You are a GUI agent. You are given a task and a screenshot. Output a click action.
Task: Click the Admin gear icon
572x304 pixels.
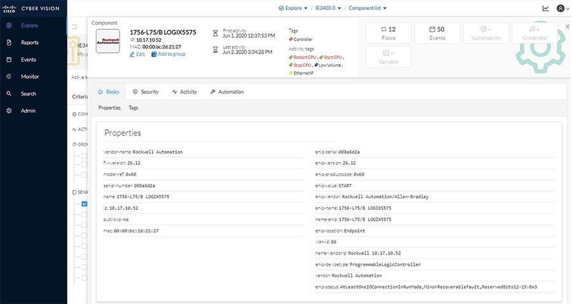point(9,111)
